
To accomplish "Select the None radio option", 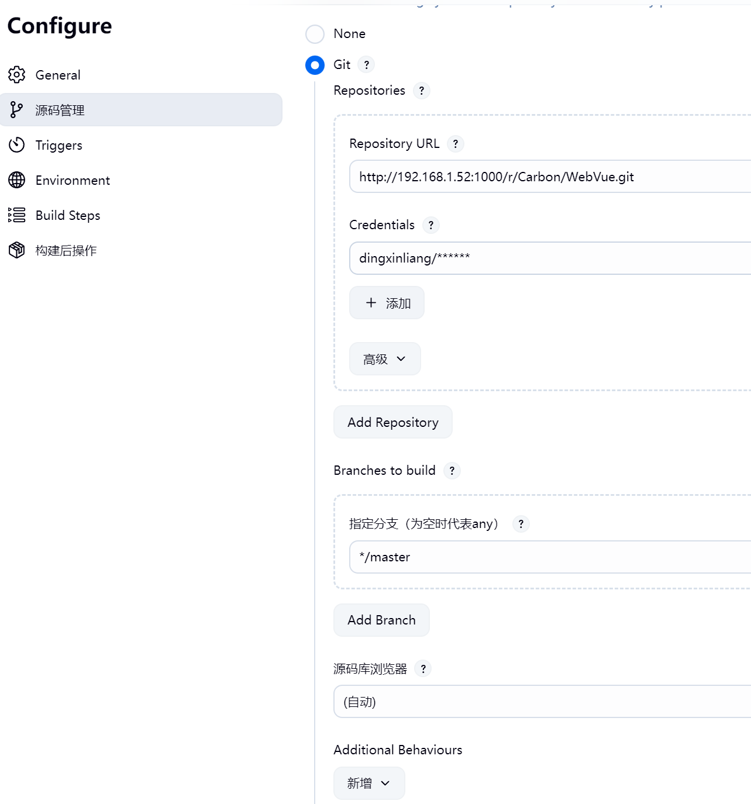I will [x=315, y=34].
